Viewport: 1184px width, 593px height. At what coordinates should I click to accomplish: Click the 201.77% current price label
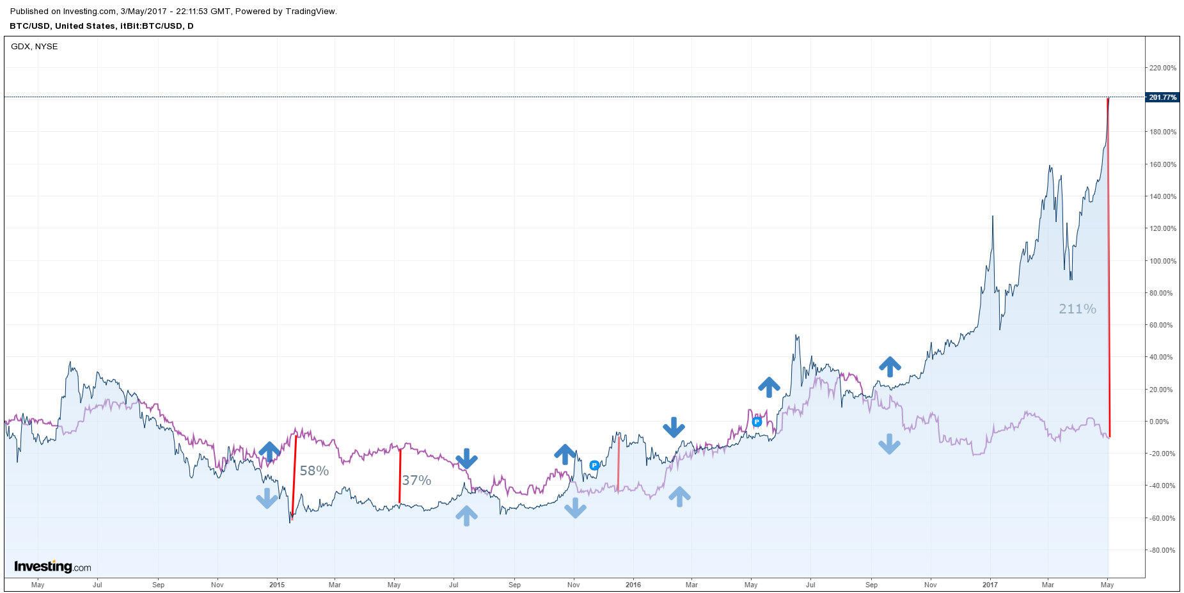pos(1162,97)
